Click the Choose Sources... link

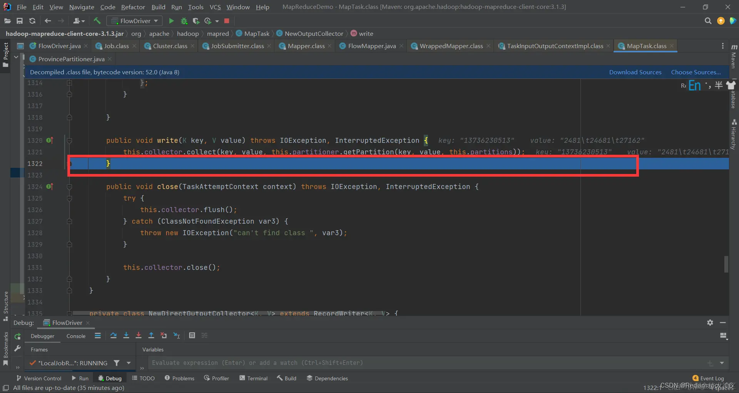696,72
